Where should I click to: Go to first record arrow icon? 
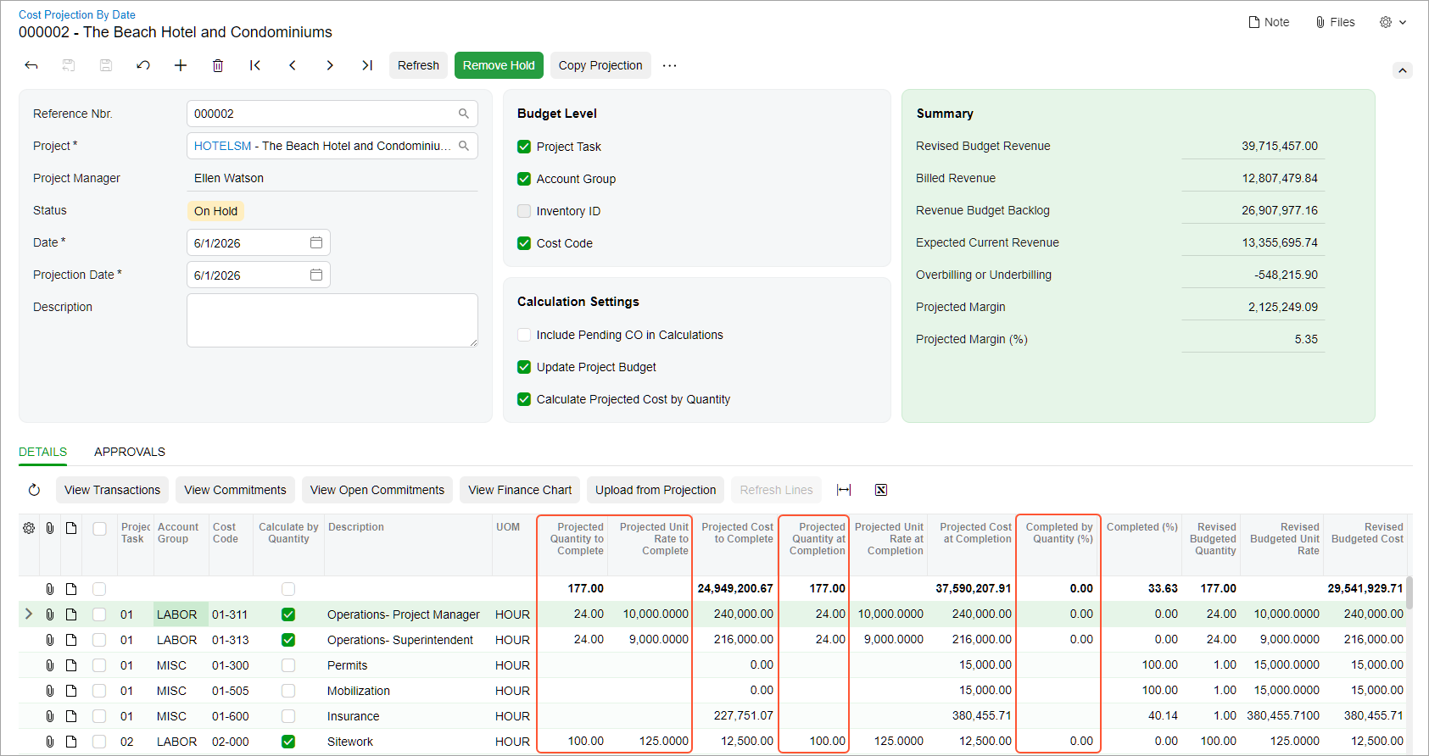click(255, 65)
